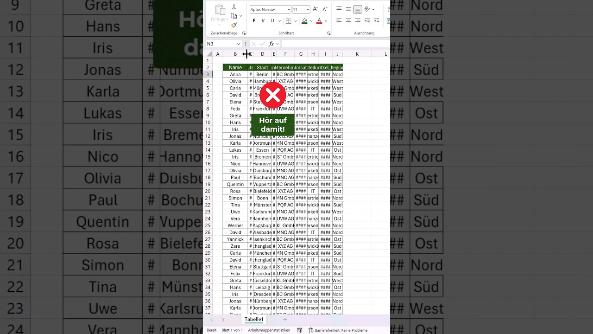Click the Increase Indent icon

click(x=376, y=21)
